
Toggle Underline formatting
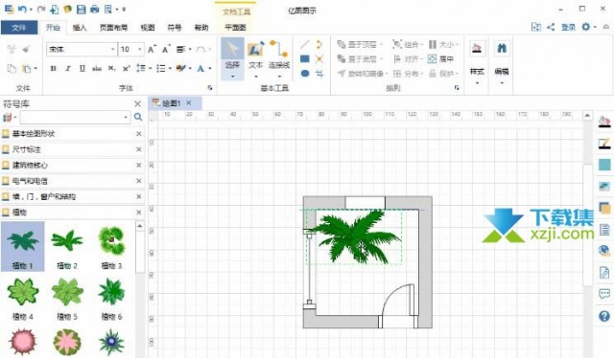point(83,68)
